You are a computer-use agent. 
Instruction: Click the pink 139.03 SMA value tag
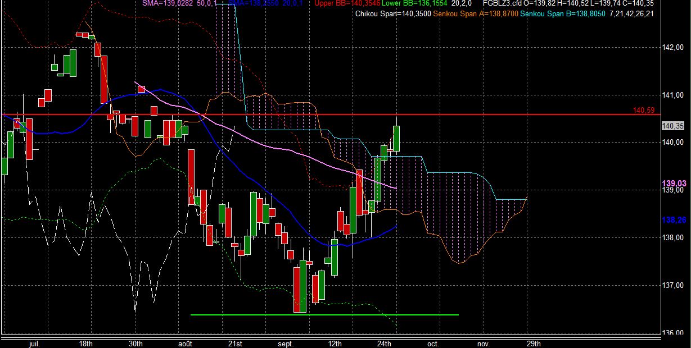[675, 183]
